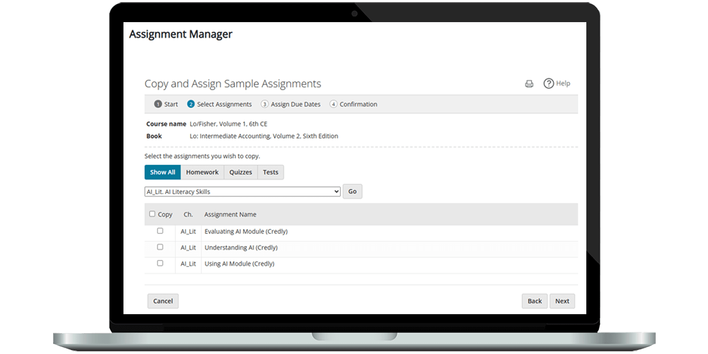Switch to the Homework tab
This screenshot has height=354, width=708.
[x=202, y=172]
